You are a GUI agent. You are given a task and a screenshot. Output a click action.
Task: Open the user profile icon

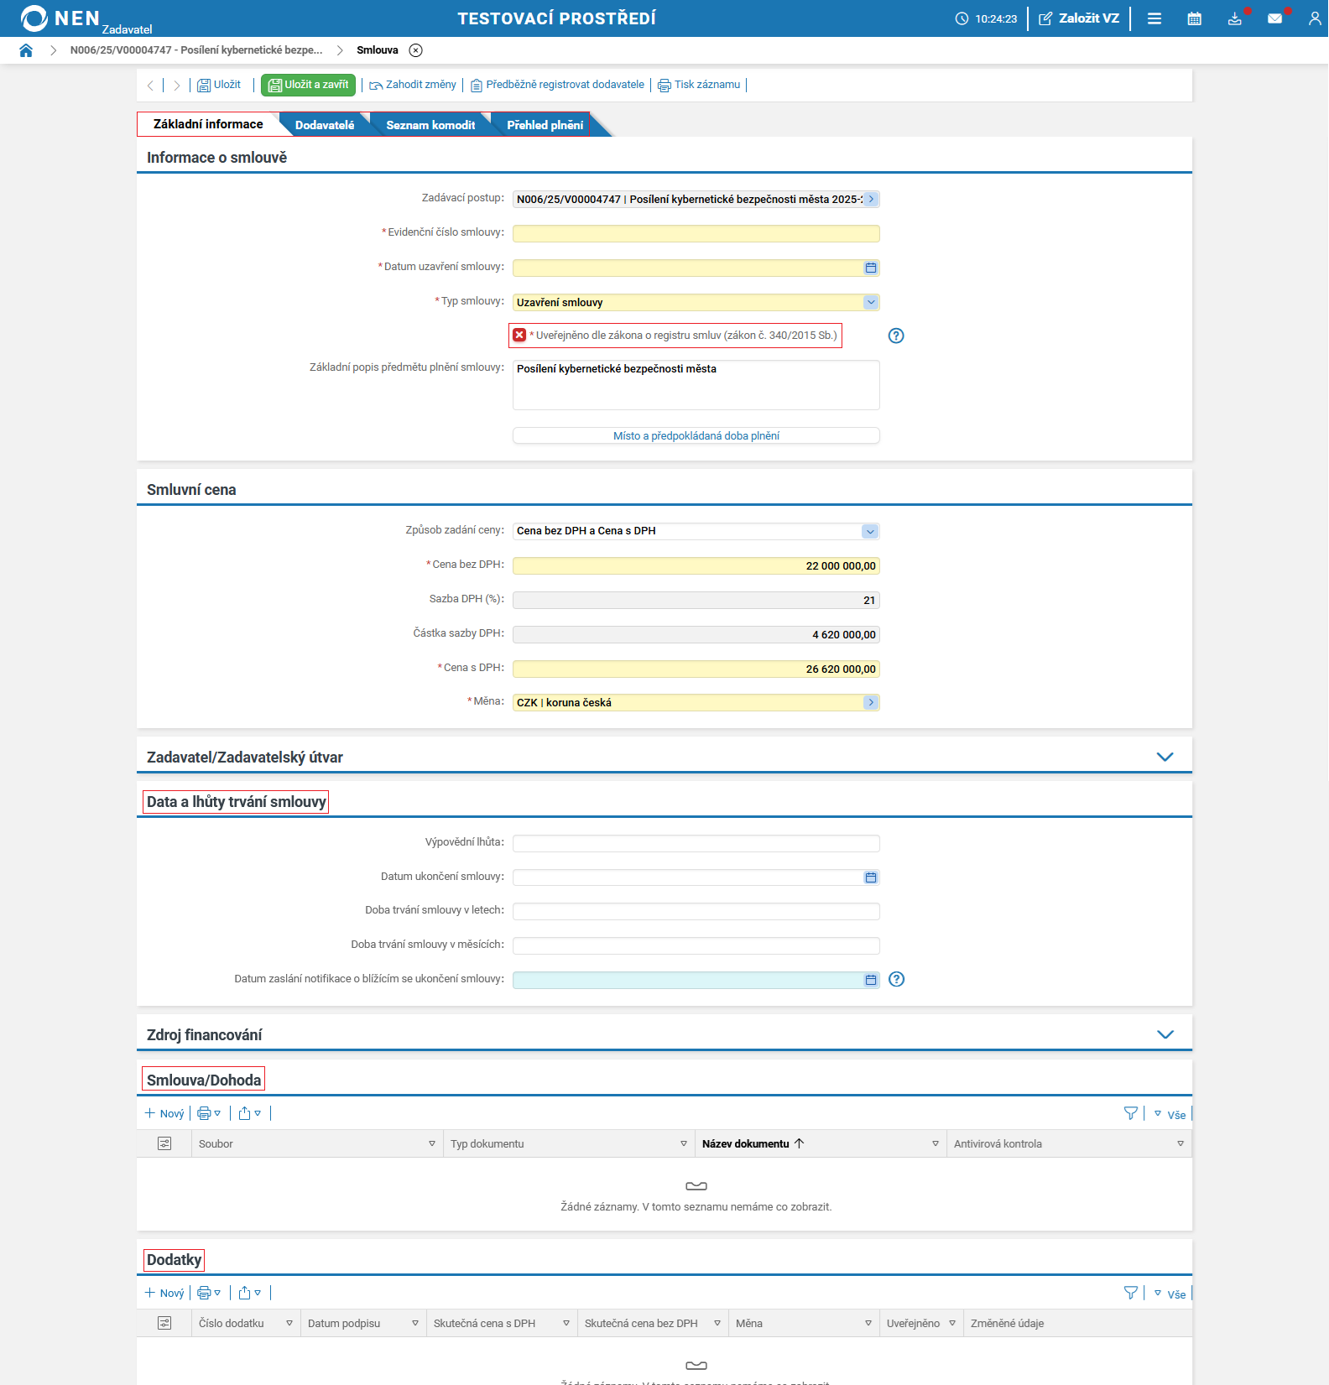pos(1314,18)
